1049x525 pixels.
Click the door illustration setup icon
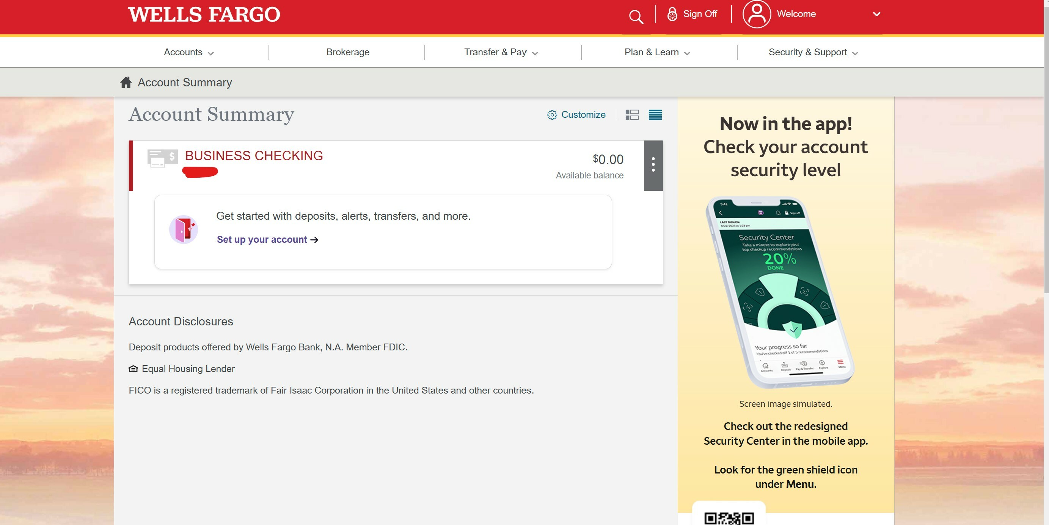coord(183,230)
